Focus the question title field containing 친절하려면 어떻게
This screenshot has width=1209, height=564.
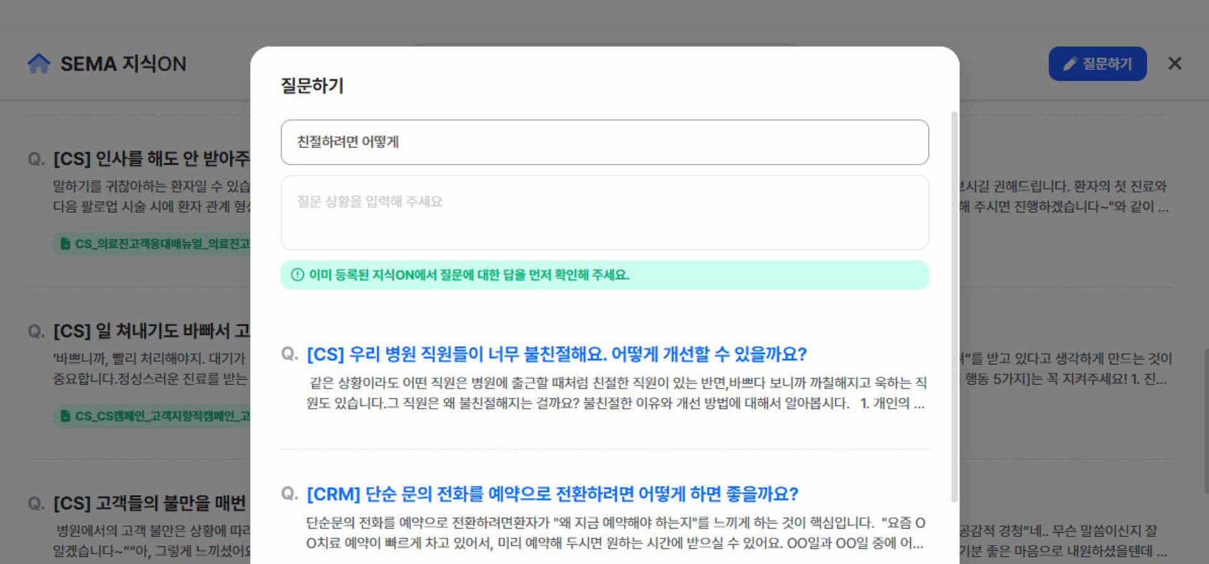tap(604, 142)
